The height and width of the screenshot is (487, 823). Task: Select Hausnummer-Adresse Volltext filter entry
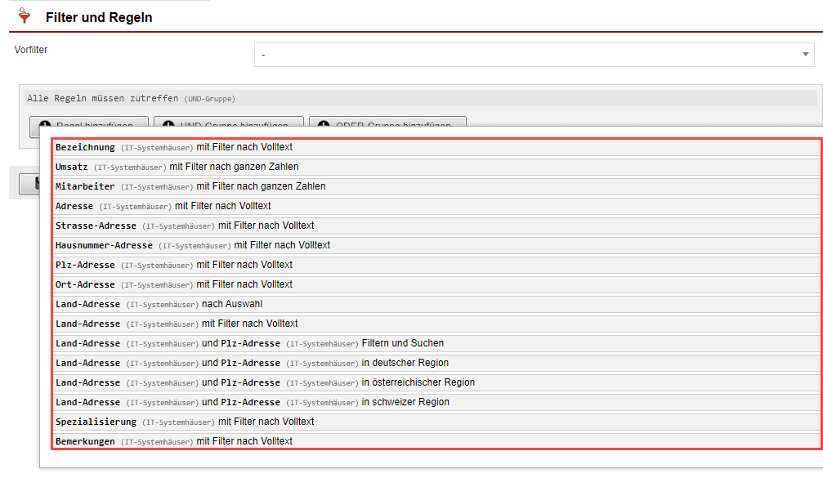[192, 245]
